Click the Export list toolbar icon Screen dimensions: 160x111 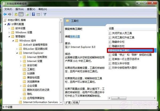click(x=27, y=14)
